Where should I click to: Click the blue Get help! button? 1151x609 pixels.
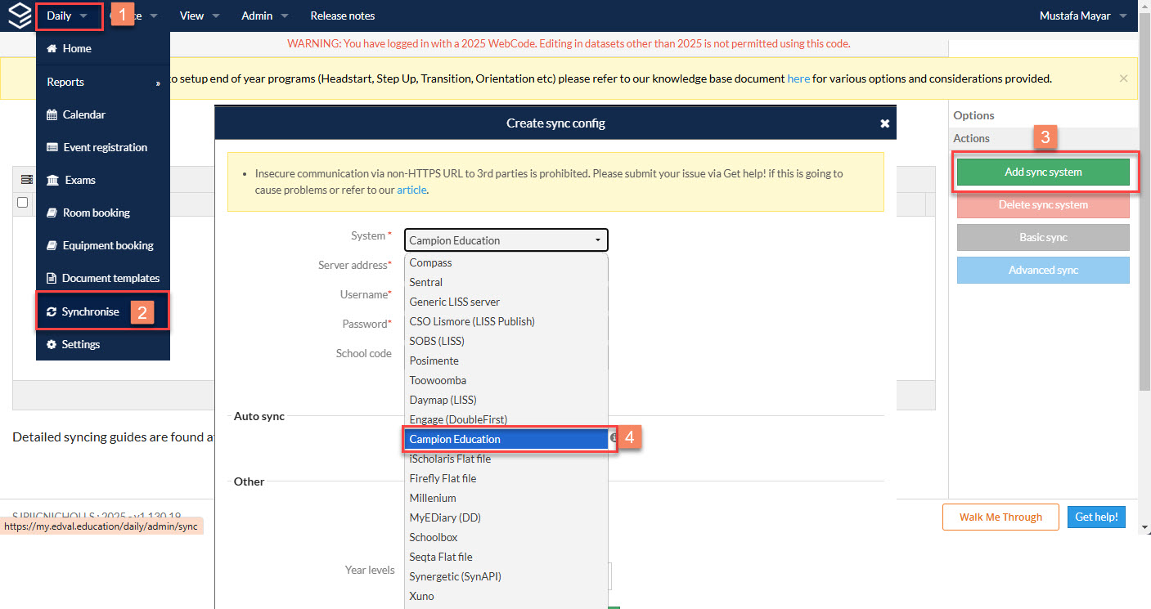point(1096,517)
